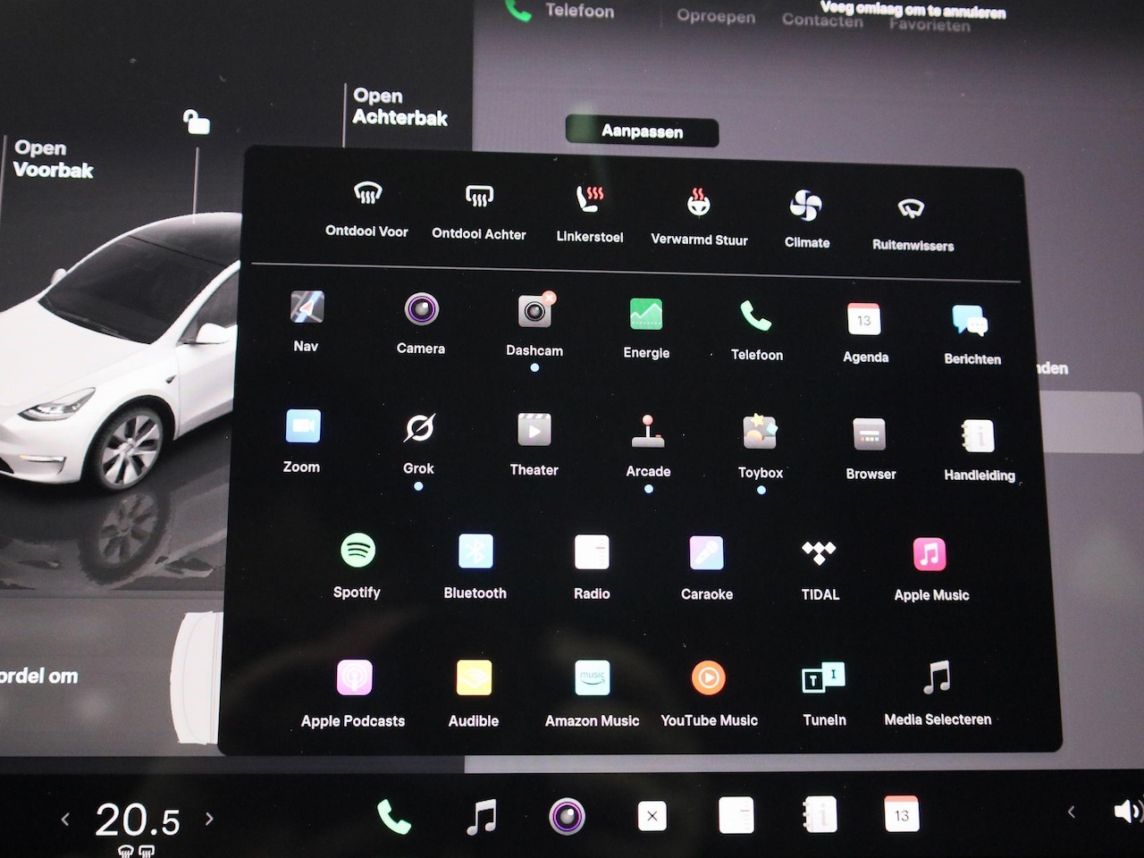Open manual icon in bottom dock
1144x858 pixels.
click(x=820, y=814)
